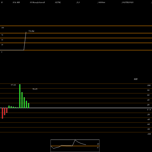Click the "(5,5" parameter text in header
The width and height of the screenshot is (152, 152).
click(78, 2)
